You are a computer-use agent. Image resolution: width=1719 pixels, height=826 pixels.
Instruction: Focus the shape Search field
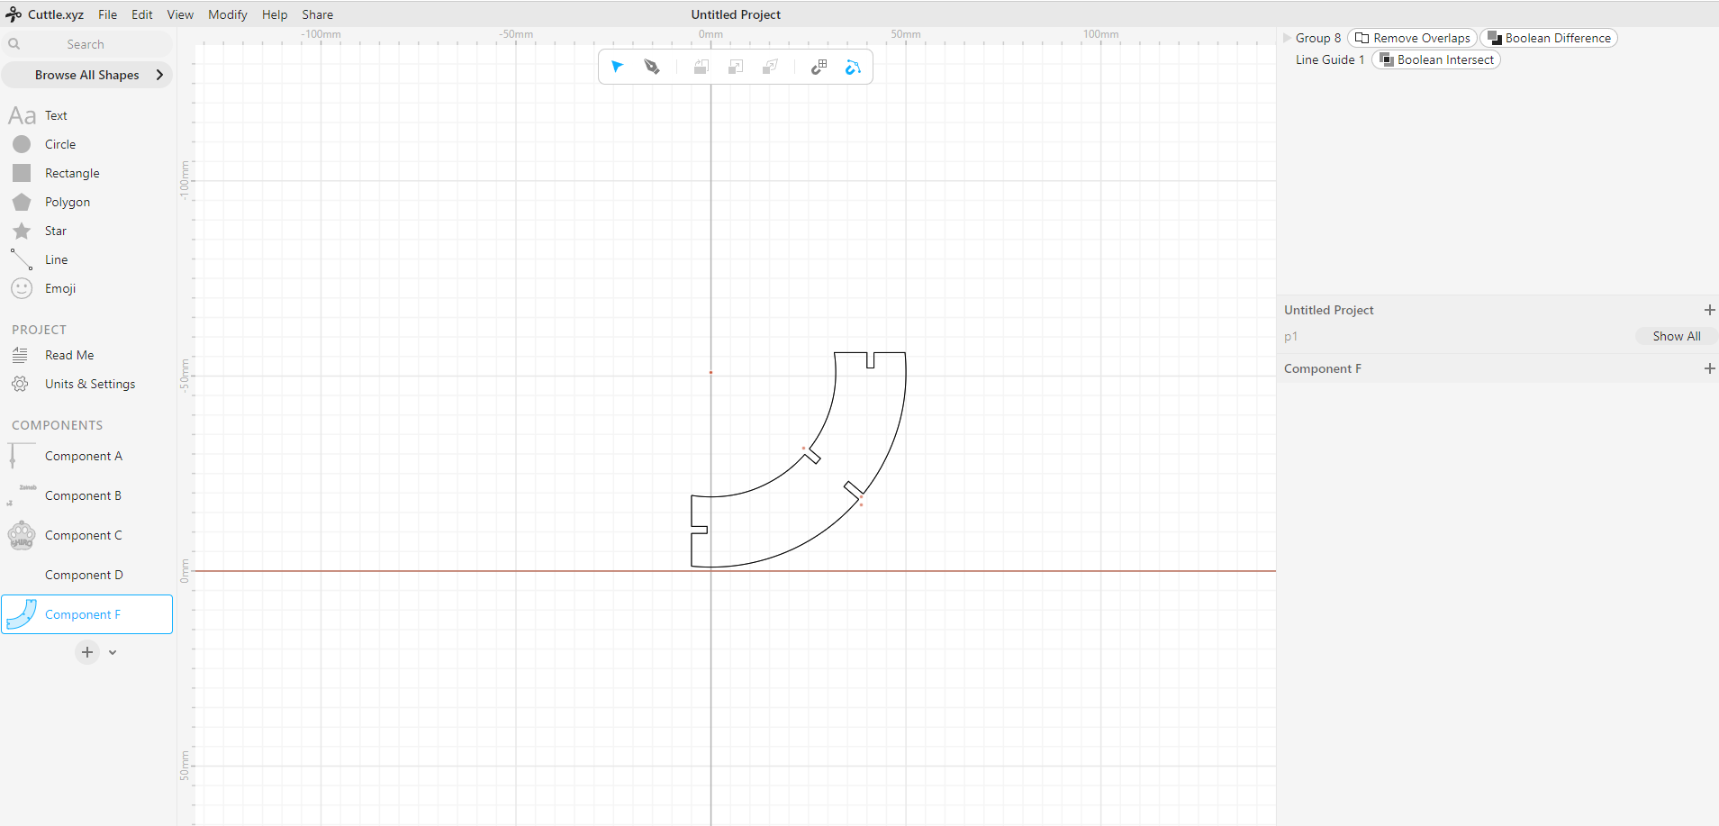tap(86, 44)
